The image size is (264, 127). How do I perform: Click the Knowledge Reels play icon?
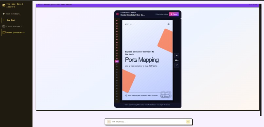pyautogui.click(x=118, y=14)
